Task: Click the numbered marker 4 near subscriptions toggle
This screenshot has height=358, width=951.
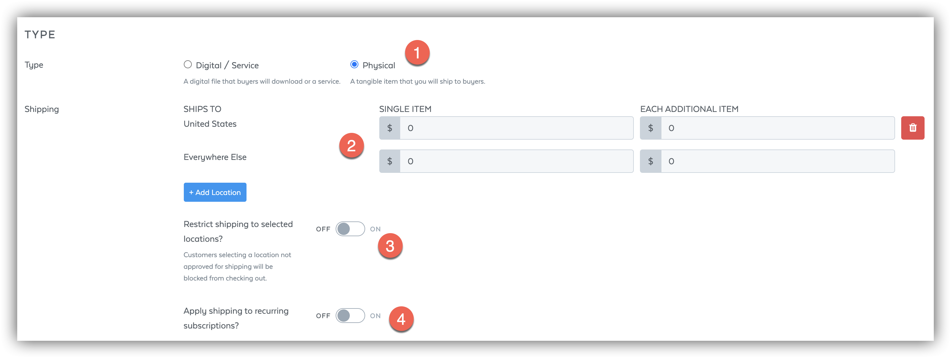Action: pos(402,318)
